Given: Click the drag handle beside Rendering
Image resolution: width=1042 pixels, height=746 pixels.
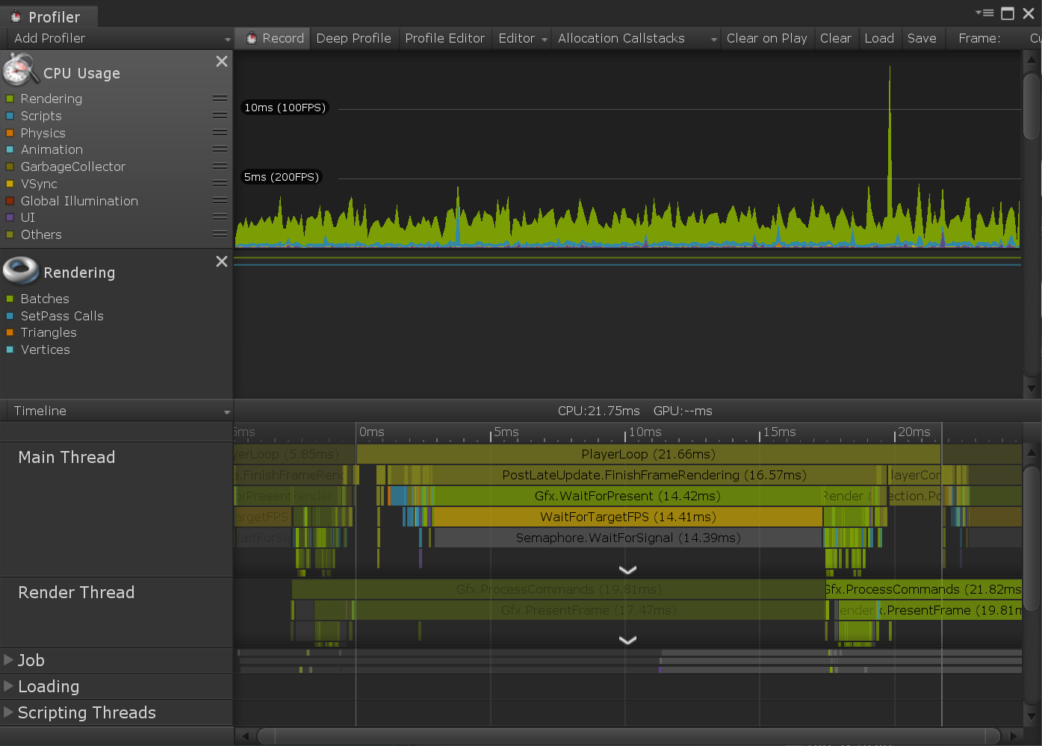Looking at the screenshot, I should [x=220, y=99].
